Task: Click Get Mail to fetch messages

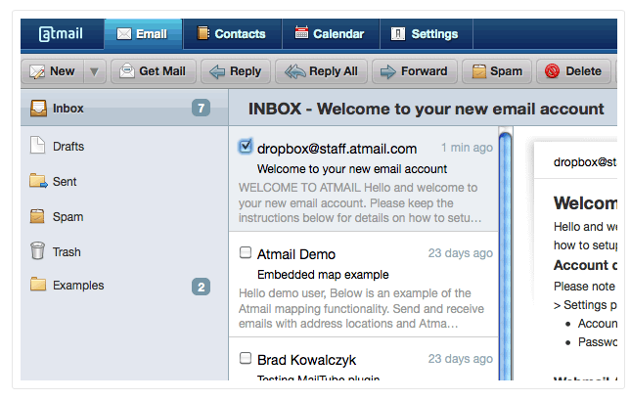Action: click(x=154, y=71)
